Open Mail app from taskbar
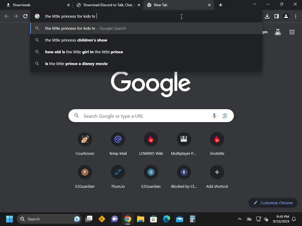 pos(180,219)
